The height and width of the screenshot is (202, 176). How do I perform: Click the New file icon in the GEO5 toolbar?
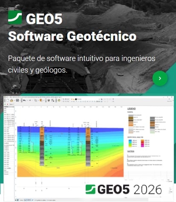8,100
